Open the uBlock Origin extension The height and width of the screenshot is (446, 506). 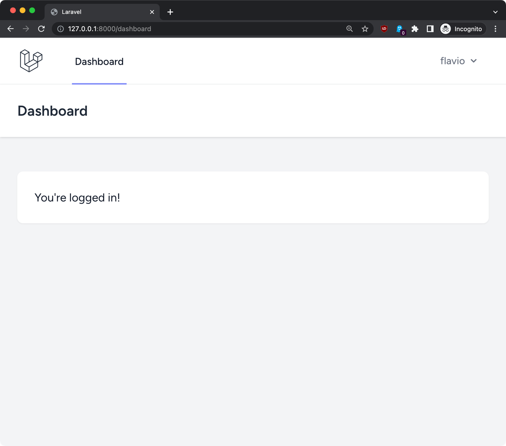pos(384,29)
